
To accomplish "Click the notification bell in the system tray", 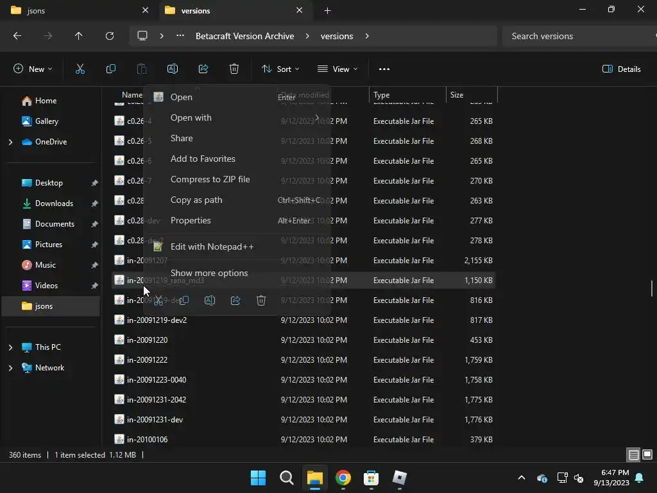I will [x=640, y=478].
